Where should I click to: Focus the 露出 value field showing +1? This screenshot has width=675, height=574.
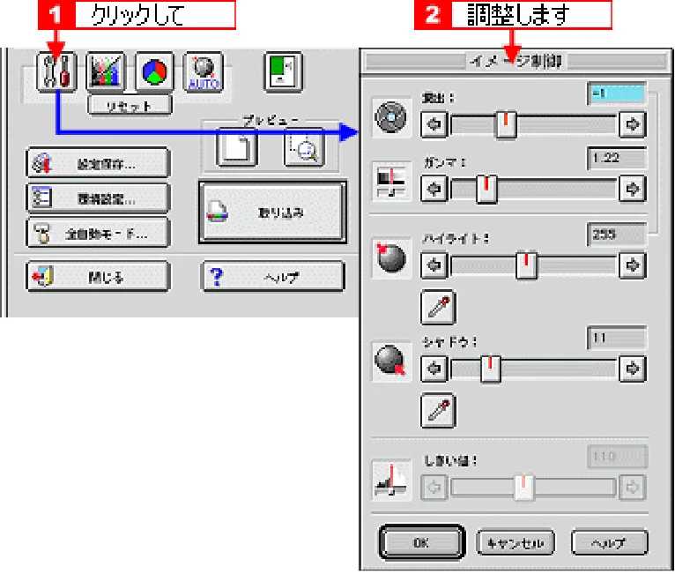(x=617, y=93)
